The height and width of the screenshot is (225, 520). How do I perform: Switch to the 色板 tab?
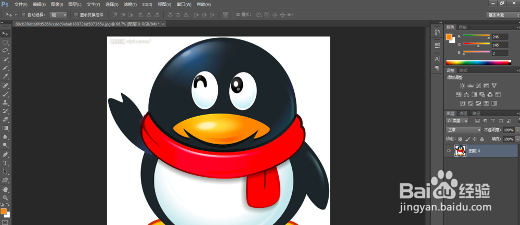click(x=463, y=27)
